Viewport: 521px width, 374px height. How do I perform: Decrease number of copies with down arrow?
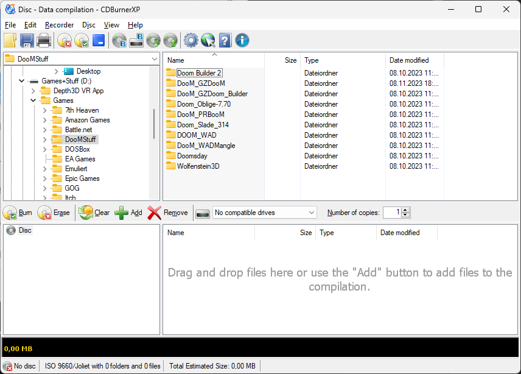(405, 215)
